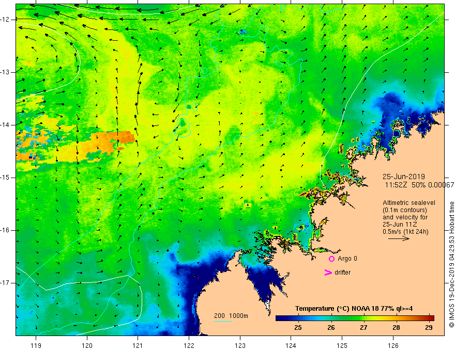The image size is (455, 351).
Task: Click the latitude axis label '-17'
Action: coord(5,283)
